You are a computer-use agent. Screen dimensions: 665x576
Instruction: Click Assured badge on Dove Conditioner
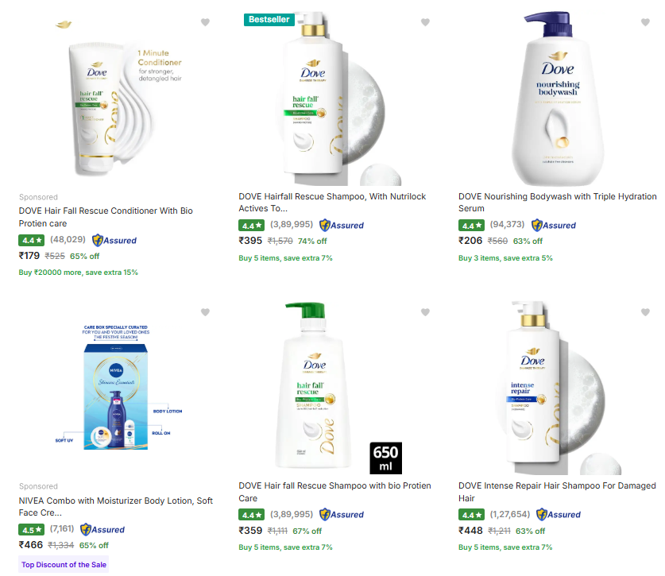pos(114,240)
